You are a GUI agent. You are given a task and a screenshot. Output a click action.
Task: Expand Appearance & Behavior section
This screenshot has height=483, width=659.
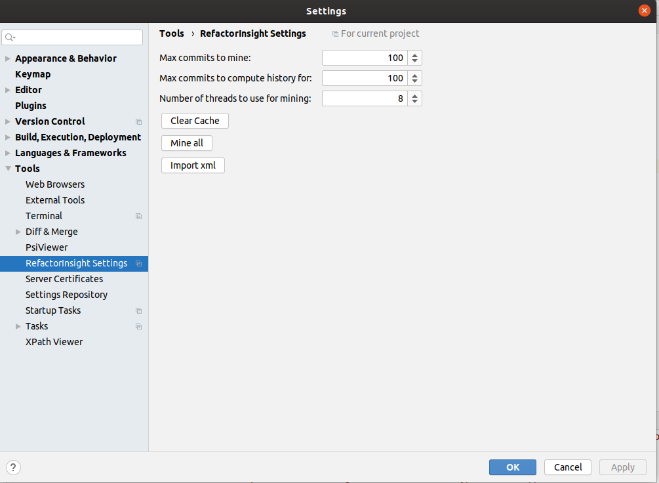pos(7,58)
